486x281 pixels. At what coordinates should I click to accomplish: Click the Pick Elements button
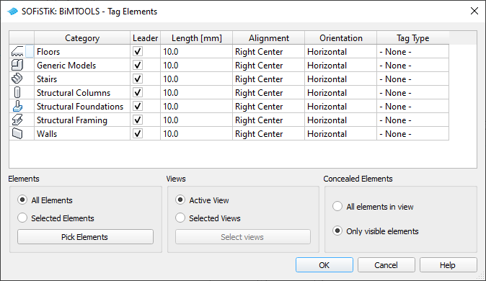point(85,237)
